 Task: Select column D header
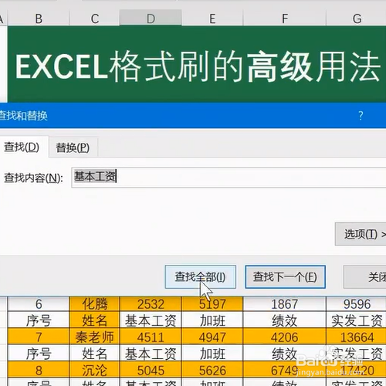(151, 19)
